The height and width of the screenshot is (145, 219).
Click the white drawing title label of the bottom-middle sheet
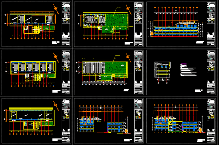pyautogui.click(x=128, y=140)
